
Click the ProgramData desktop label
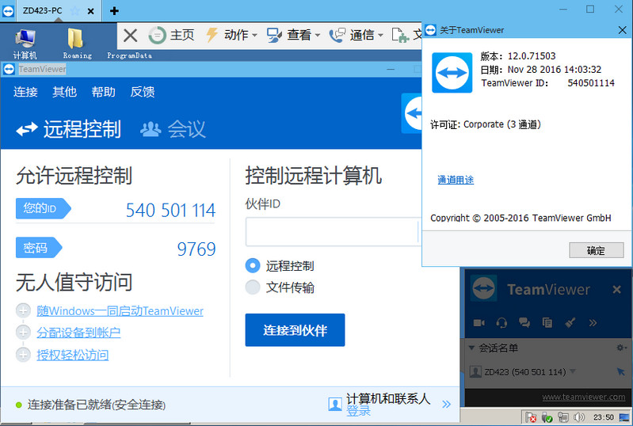[x=129, y=55]
